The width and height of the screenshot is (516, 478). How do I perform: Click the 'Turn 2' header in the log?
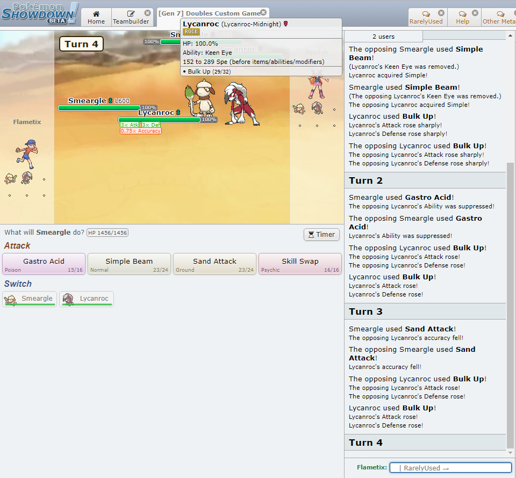[365, 180]
